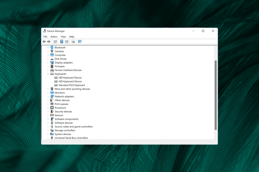
Task: Click the Keyboards category icon
Action: tap(52, 74)
